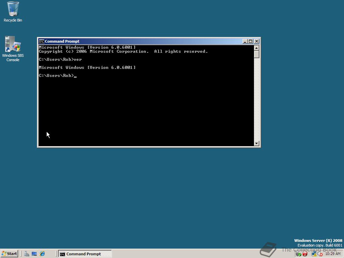The width and height of the screenshot is (344, 258).
Task: Launch Internet Explorer from Quick Launch
Action: [x=42, y=254]
